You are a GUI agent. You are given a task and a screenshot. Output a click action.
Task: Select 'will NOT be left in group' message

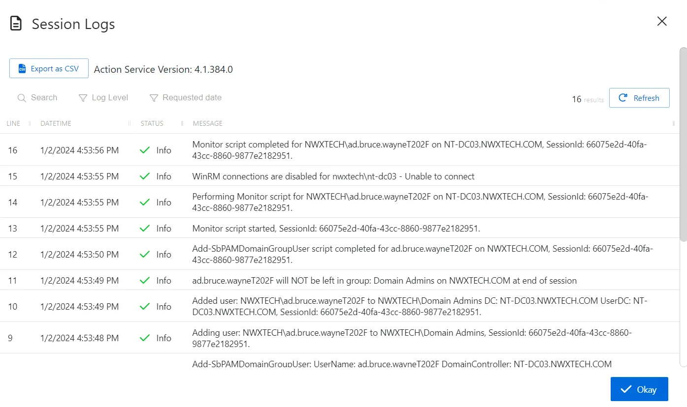click(384, 280)
